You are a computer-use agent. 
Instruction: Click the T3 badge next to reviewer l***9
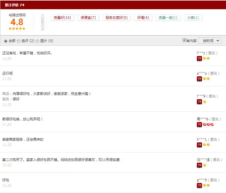tap(199, 102)
